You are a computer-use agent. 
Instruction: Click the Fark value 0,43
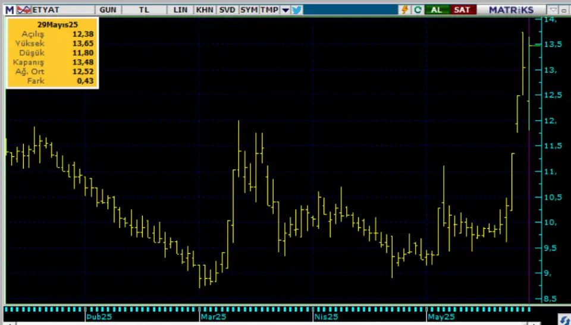(x=85, y=81)
